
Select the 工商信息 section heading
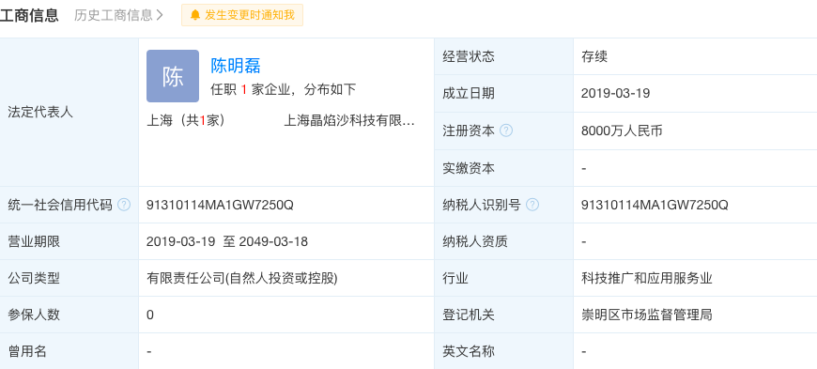coord(29,15)
